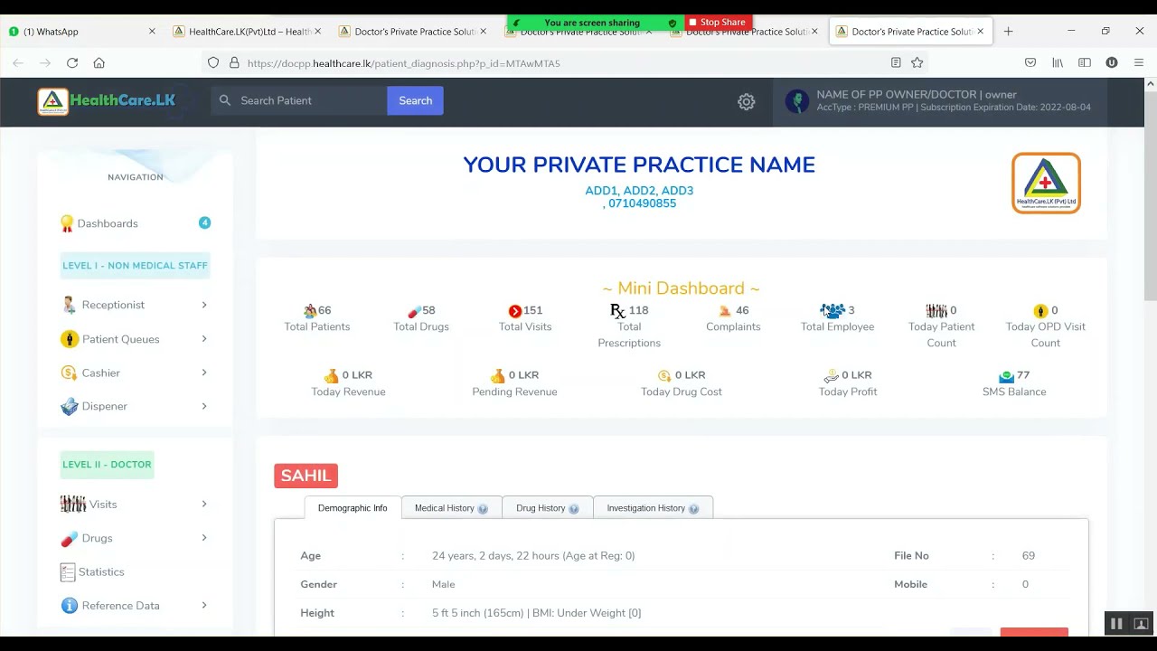Image resolution: width=1157 pixels, height=651 pixels.
Task: Toggle reader view icon in address bar
Action: tap(896, 62)
